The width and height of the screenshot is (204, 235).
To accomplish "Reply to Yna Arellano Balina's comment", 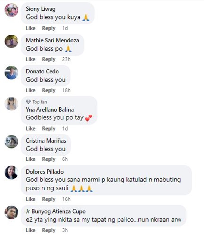I will (49, 129).
